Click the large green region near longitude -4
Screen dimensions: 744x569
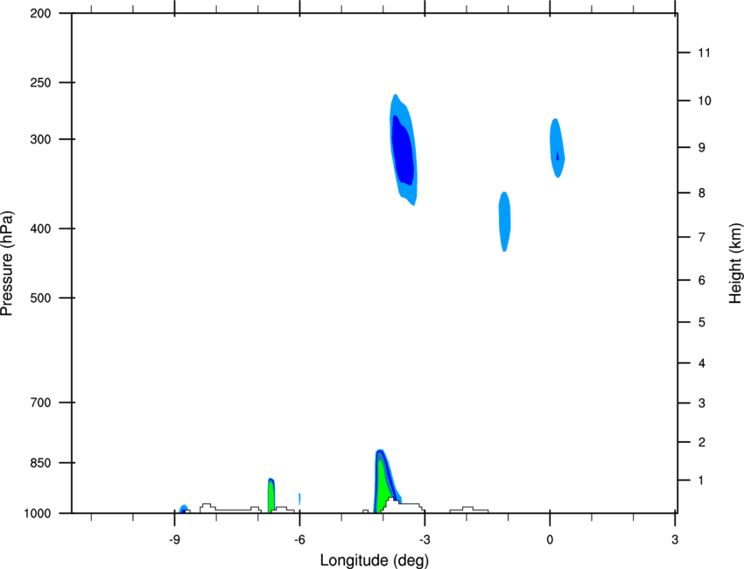[x=382, y=488]
